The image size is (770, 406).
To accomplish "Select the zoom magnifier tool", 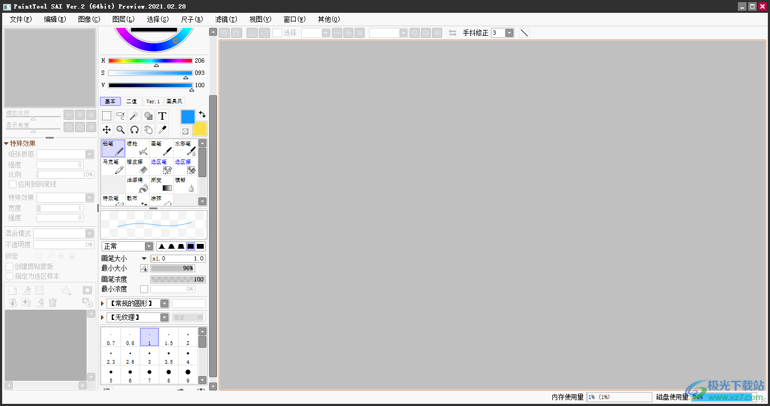I will pos(121,129).
